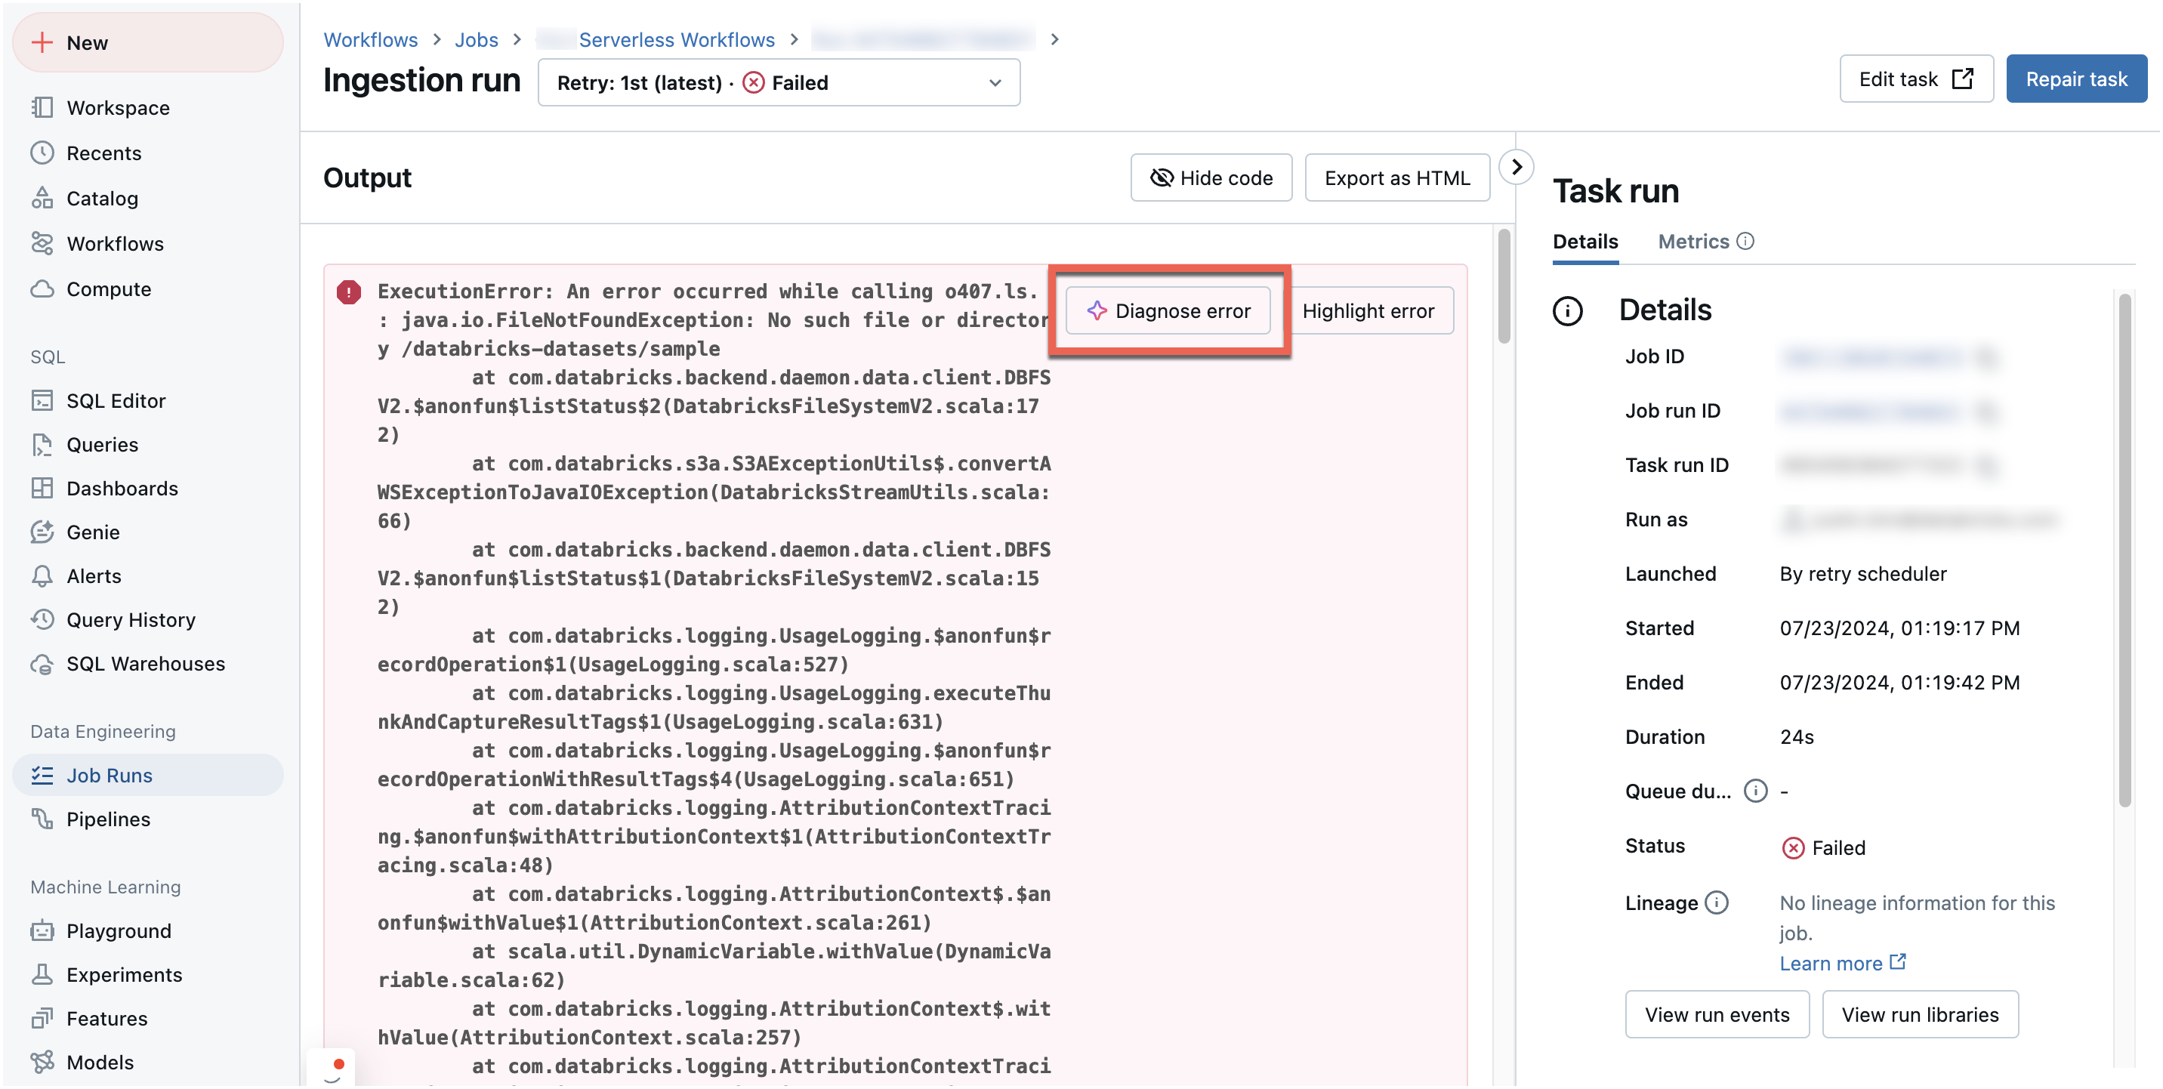Click the Workflows sidebar icon
This screenshot has width=2163, height=1089.
coord(42,243)
